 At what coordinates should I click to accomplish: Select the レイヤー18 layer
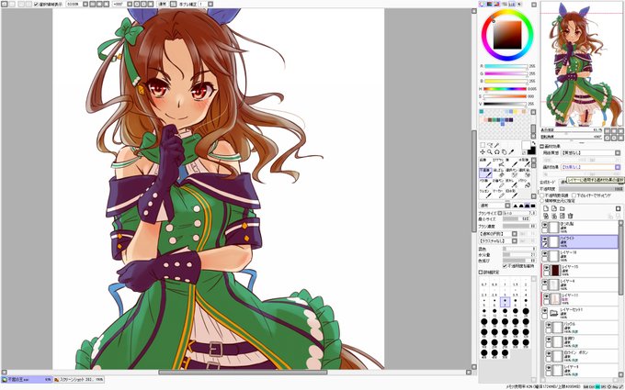pos(580,256)
